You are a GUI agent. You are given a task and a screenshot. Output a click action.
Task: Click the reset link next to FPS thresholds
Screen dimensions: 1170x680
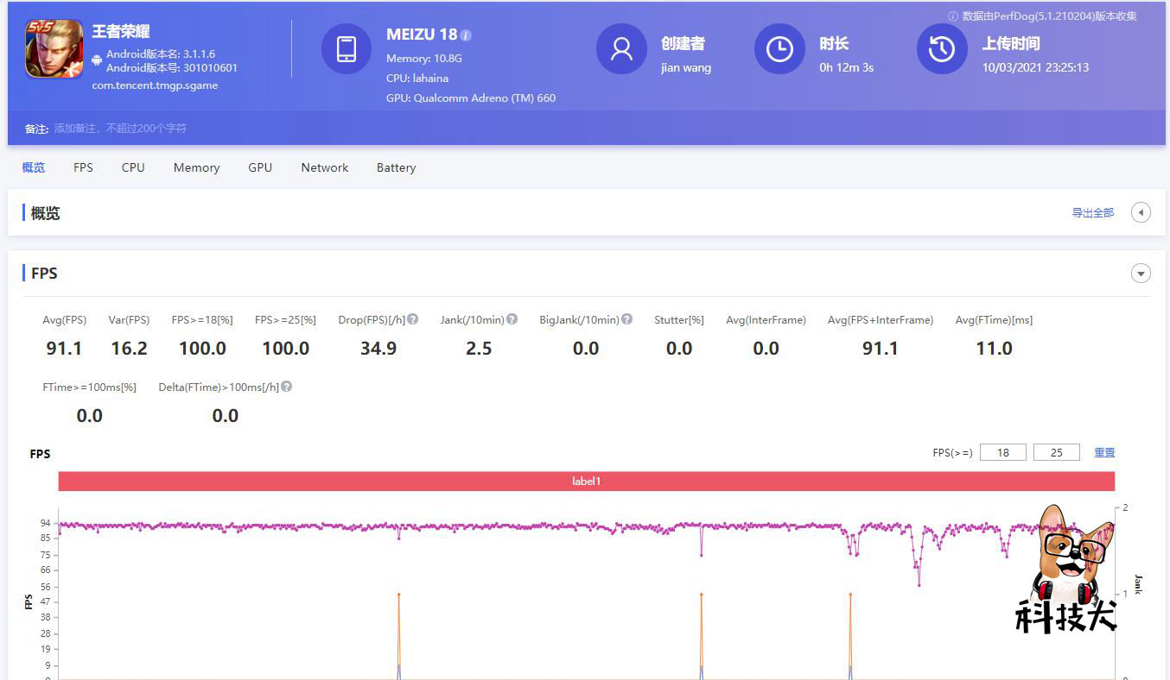pyautogui.click(x=1104, y=452)
